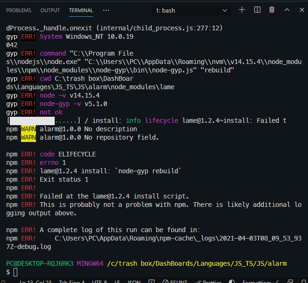Click the 'gyp ERR! not ok' line
The width and height of the screenshot is (308, 283).
coord(34,112)
